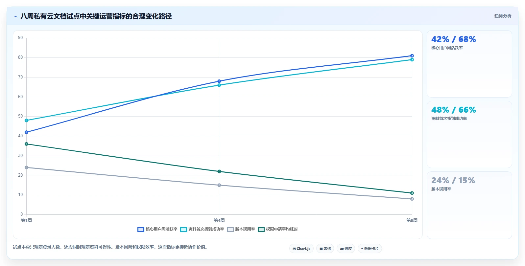525x266 pixels.
Task: Click the 第4周 x-axis label
Action: coord(219,220)
